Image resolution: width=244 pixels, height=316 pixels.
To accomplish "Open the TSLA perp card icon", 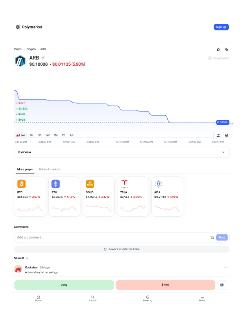I will point(124,184).
